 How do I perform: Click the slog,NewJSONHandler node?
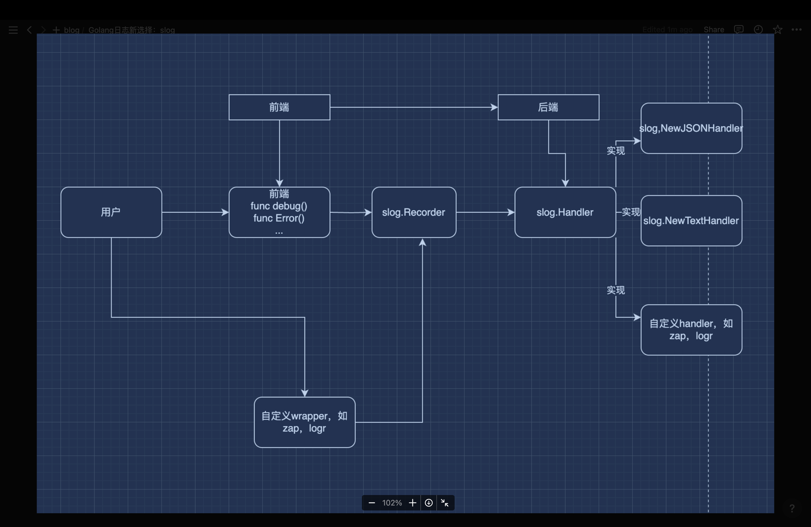[691, 128]
